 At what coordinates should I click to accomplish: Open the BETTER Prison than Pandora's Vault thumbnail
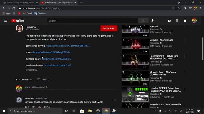click(135, 94)
